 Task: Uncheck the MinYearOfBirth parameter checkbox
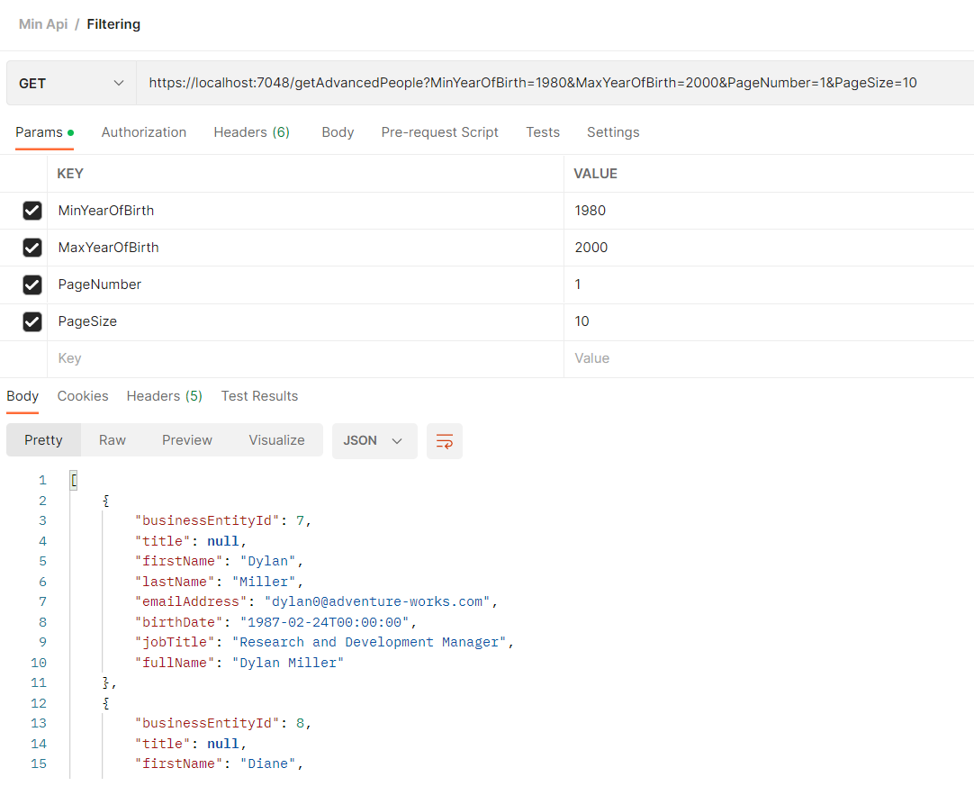point(32,211)
